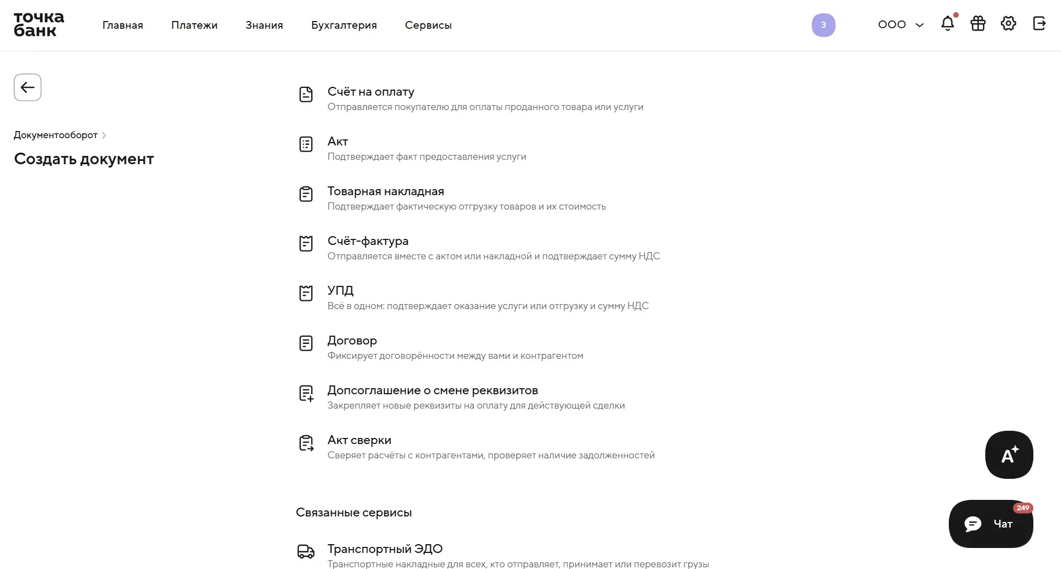Screen dimensions: 1061x569
Task: Click the Точка Банк logo
Action: [39, 24]
